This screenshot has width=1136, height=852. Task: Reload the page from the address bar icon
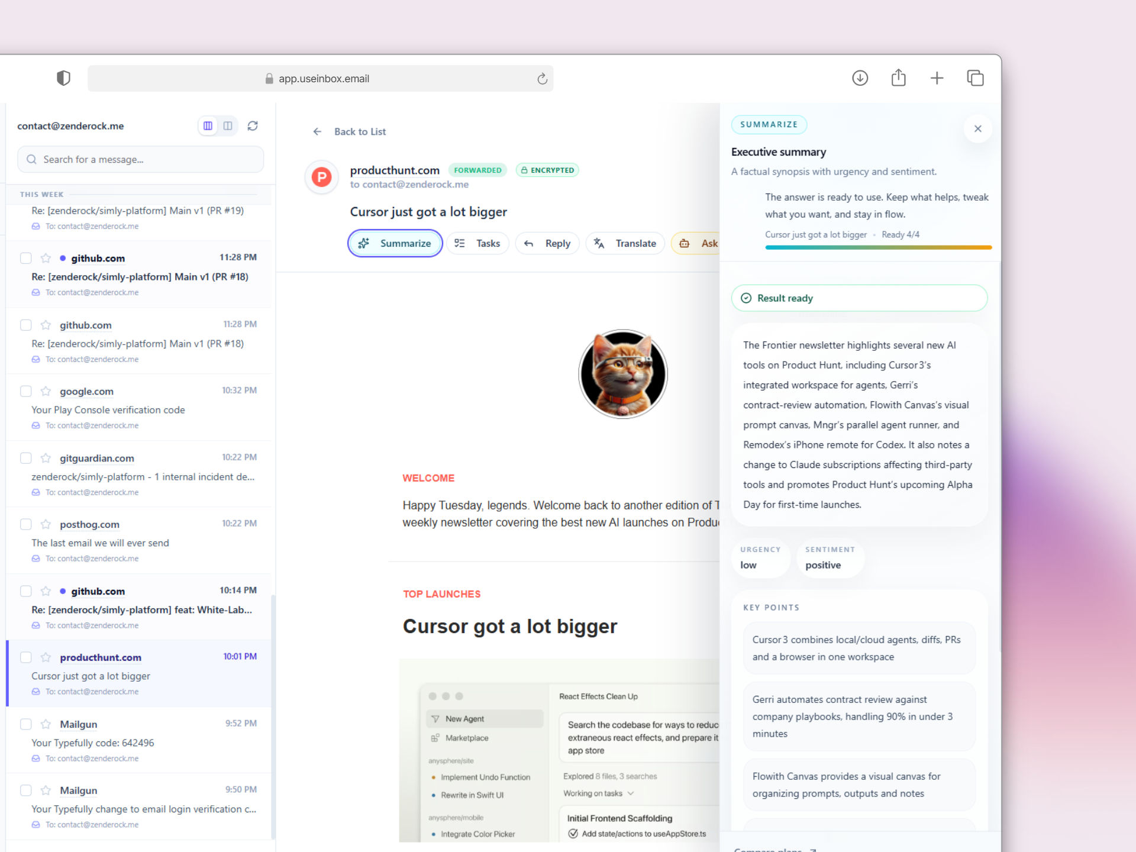click(542, 78)
